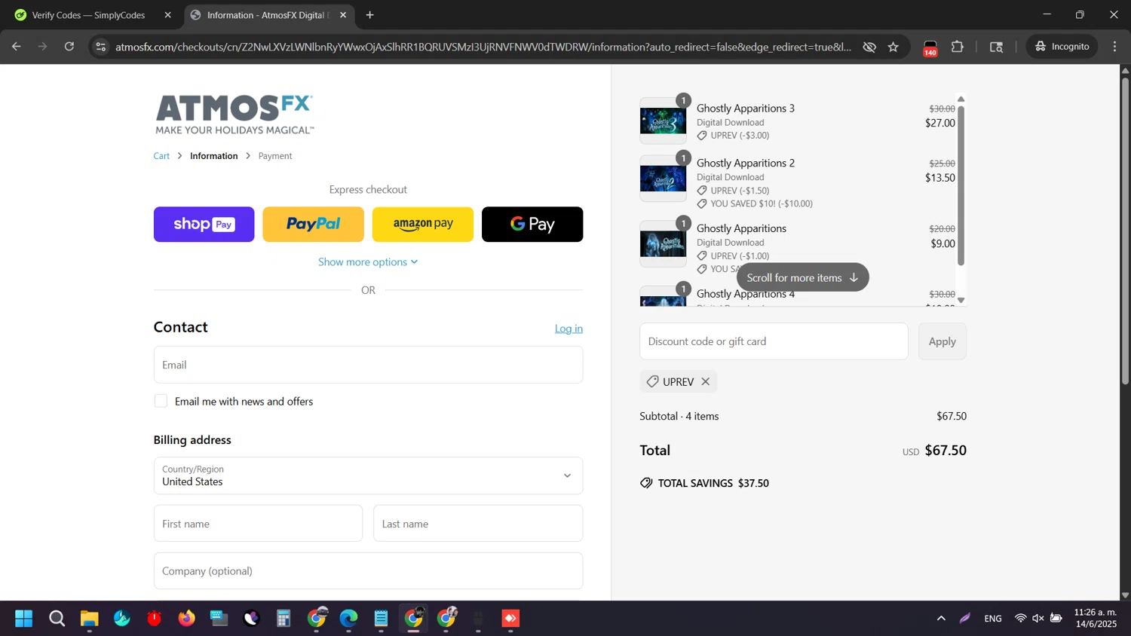Open the Extensions puzzle menu

pos(958,47)
